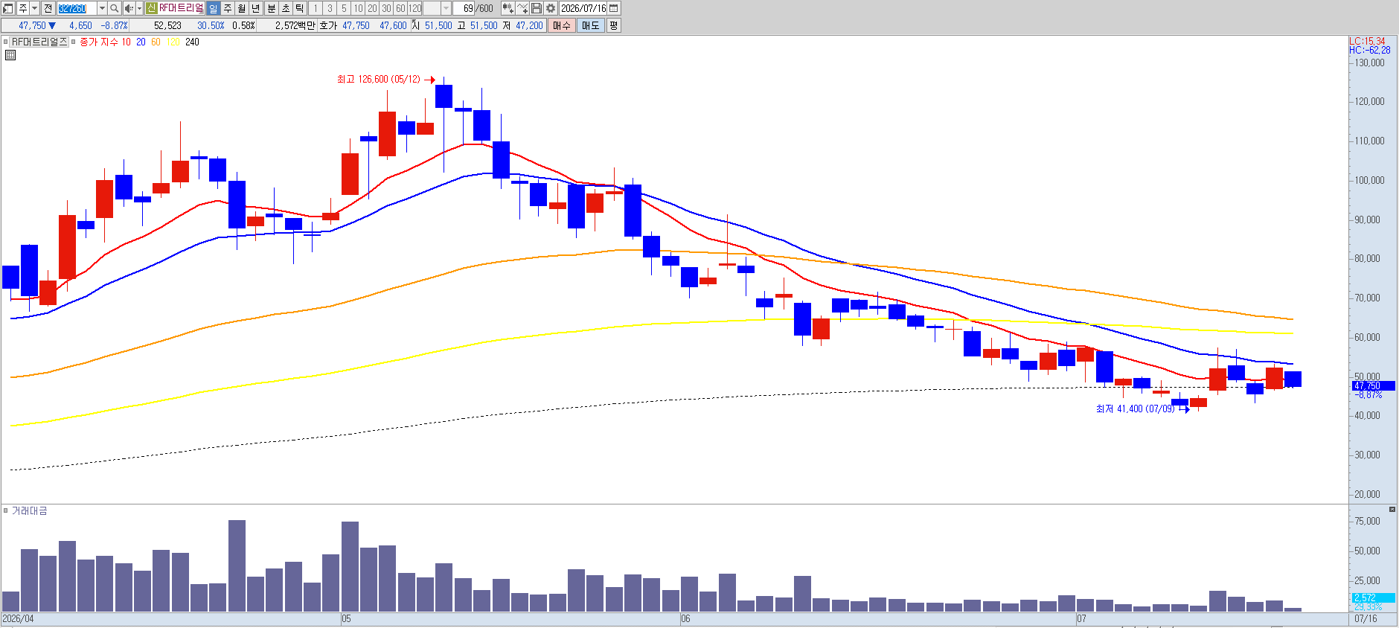Select the 일 daily period toggle

coord(214,8)
